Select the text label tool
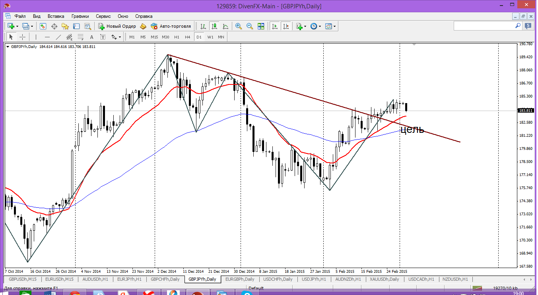 [103, 37]
